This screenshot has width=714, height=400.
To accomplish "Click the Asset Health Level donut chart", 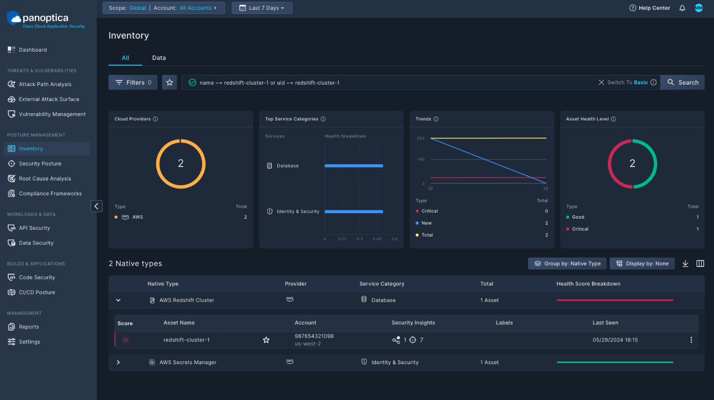I will [633, 164].
